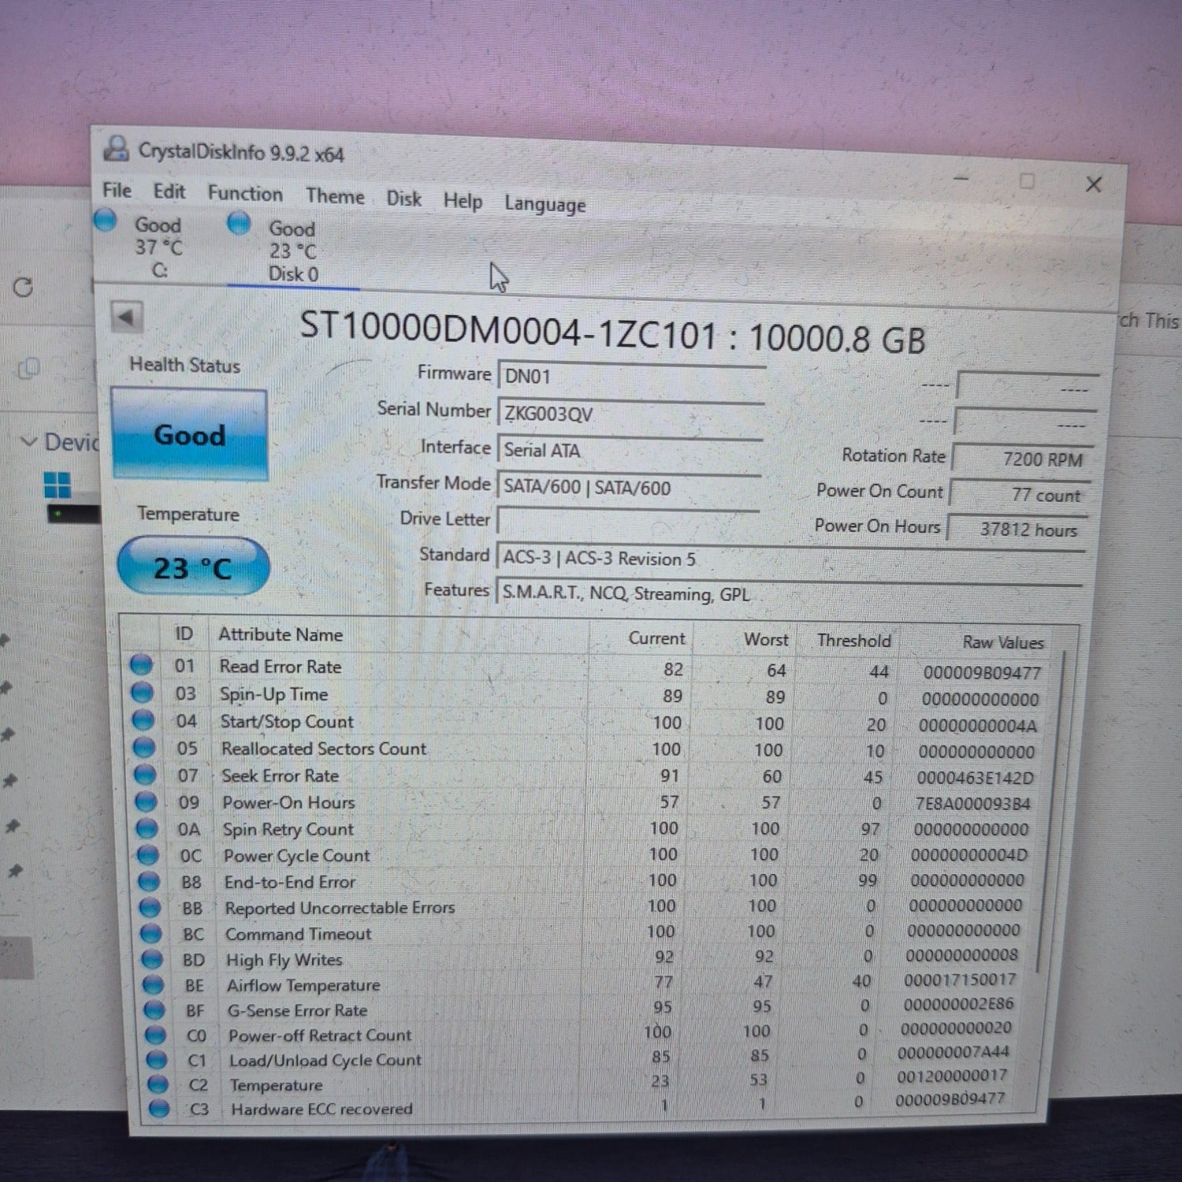Open the Edit menu

point(169,191)
